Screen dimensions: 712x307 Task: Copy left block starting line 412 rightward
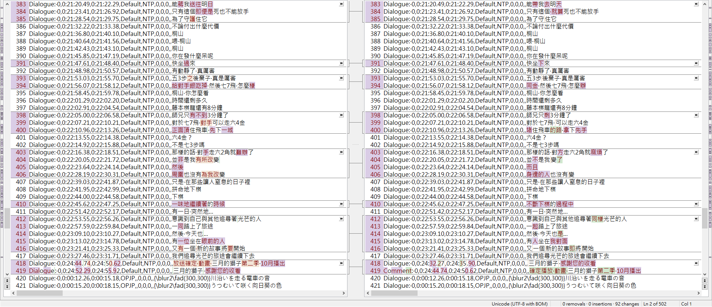coord(342,219)
